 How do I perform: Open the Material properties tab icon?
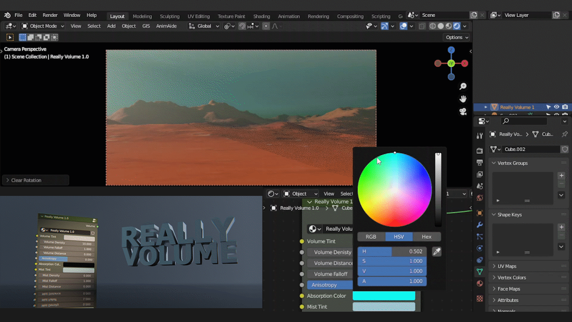(x=480, y=283)
